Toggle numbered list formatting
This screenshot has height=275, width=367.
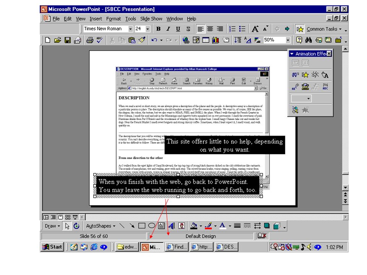pos(232,29)
